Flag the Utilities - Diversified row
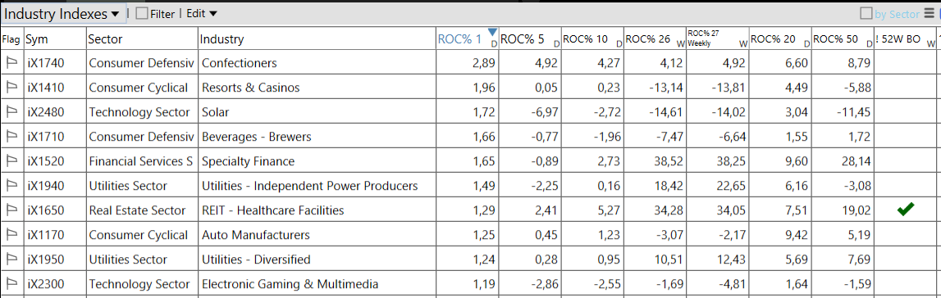This screenshot has height=298, width=941. (11, 259)
